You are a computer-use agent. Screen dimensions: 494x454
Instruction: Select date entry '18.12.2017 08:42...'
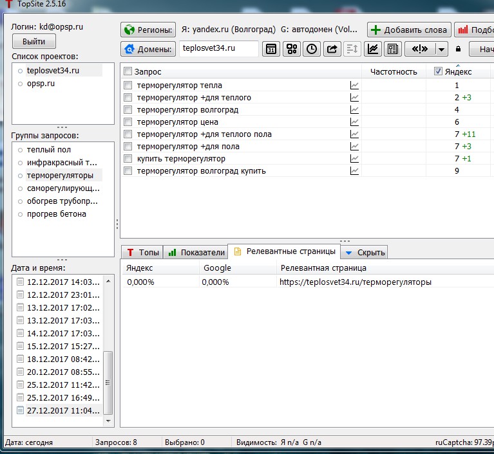pos(63,359)
